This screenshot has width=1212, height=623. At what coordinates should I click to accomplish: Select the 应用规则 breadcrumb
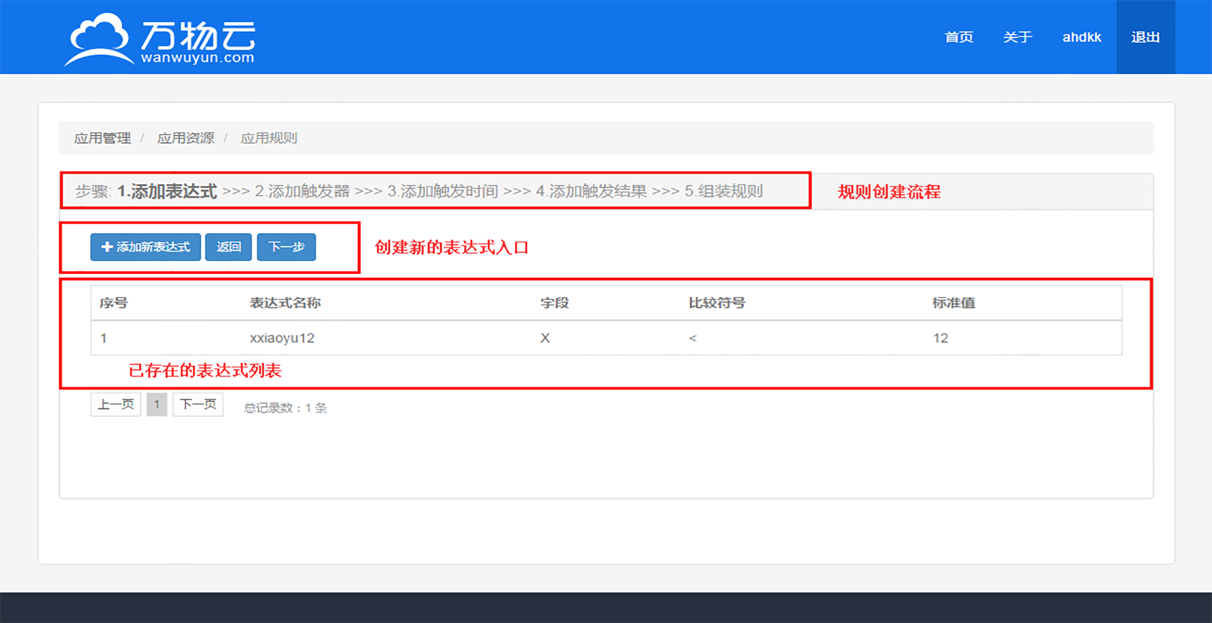click(x=269, y=138)
